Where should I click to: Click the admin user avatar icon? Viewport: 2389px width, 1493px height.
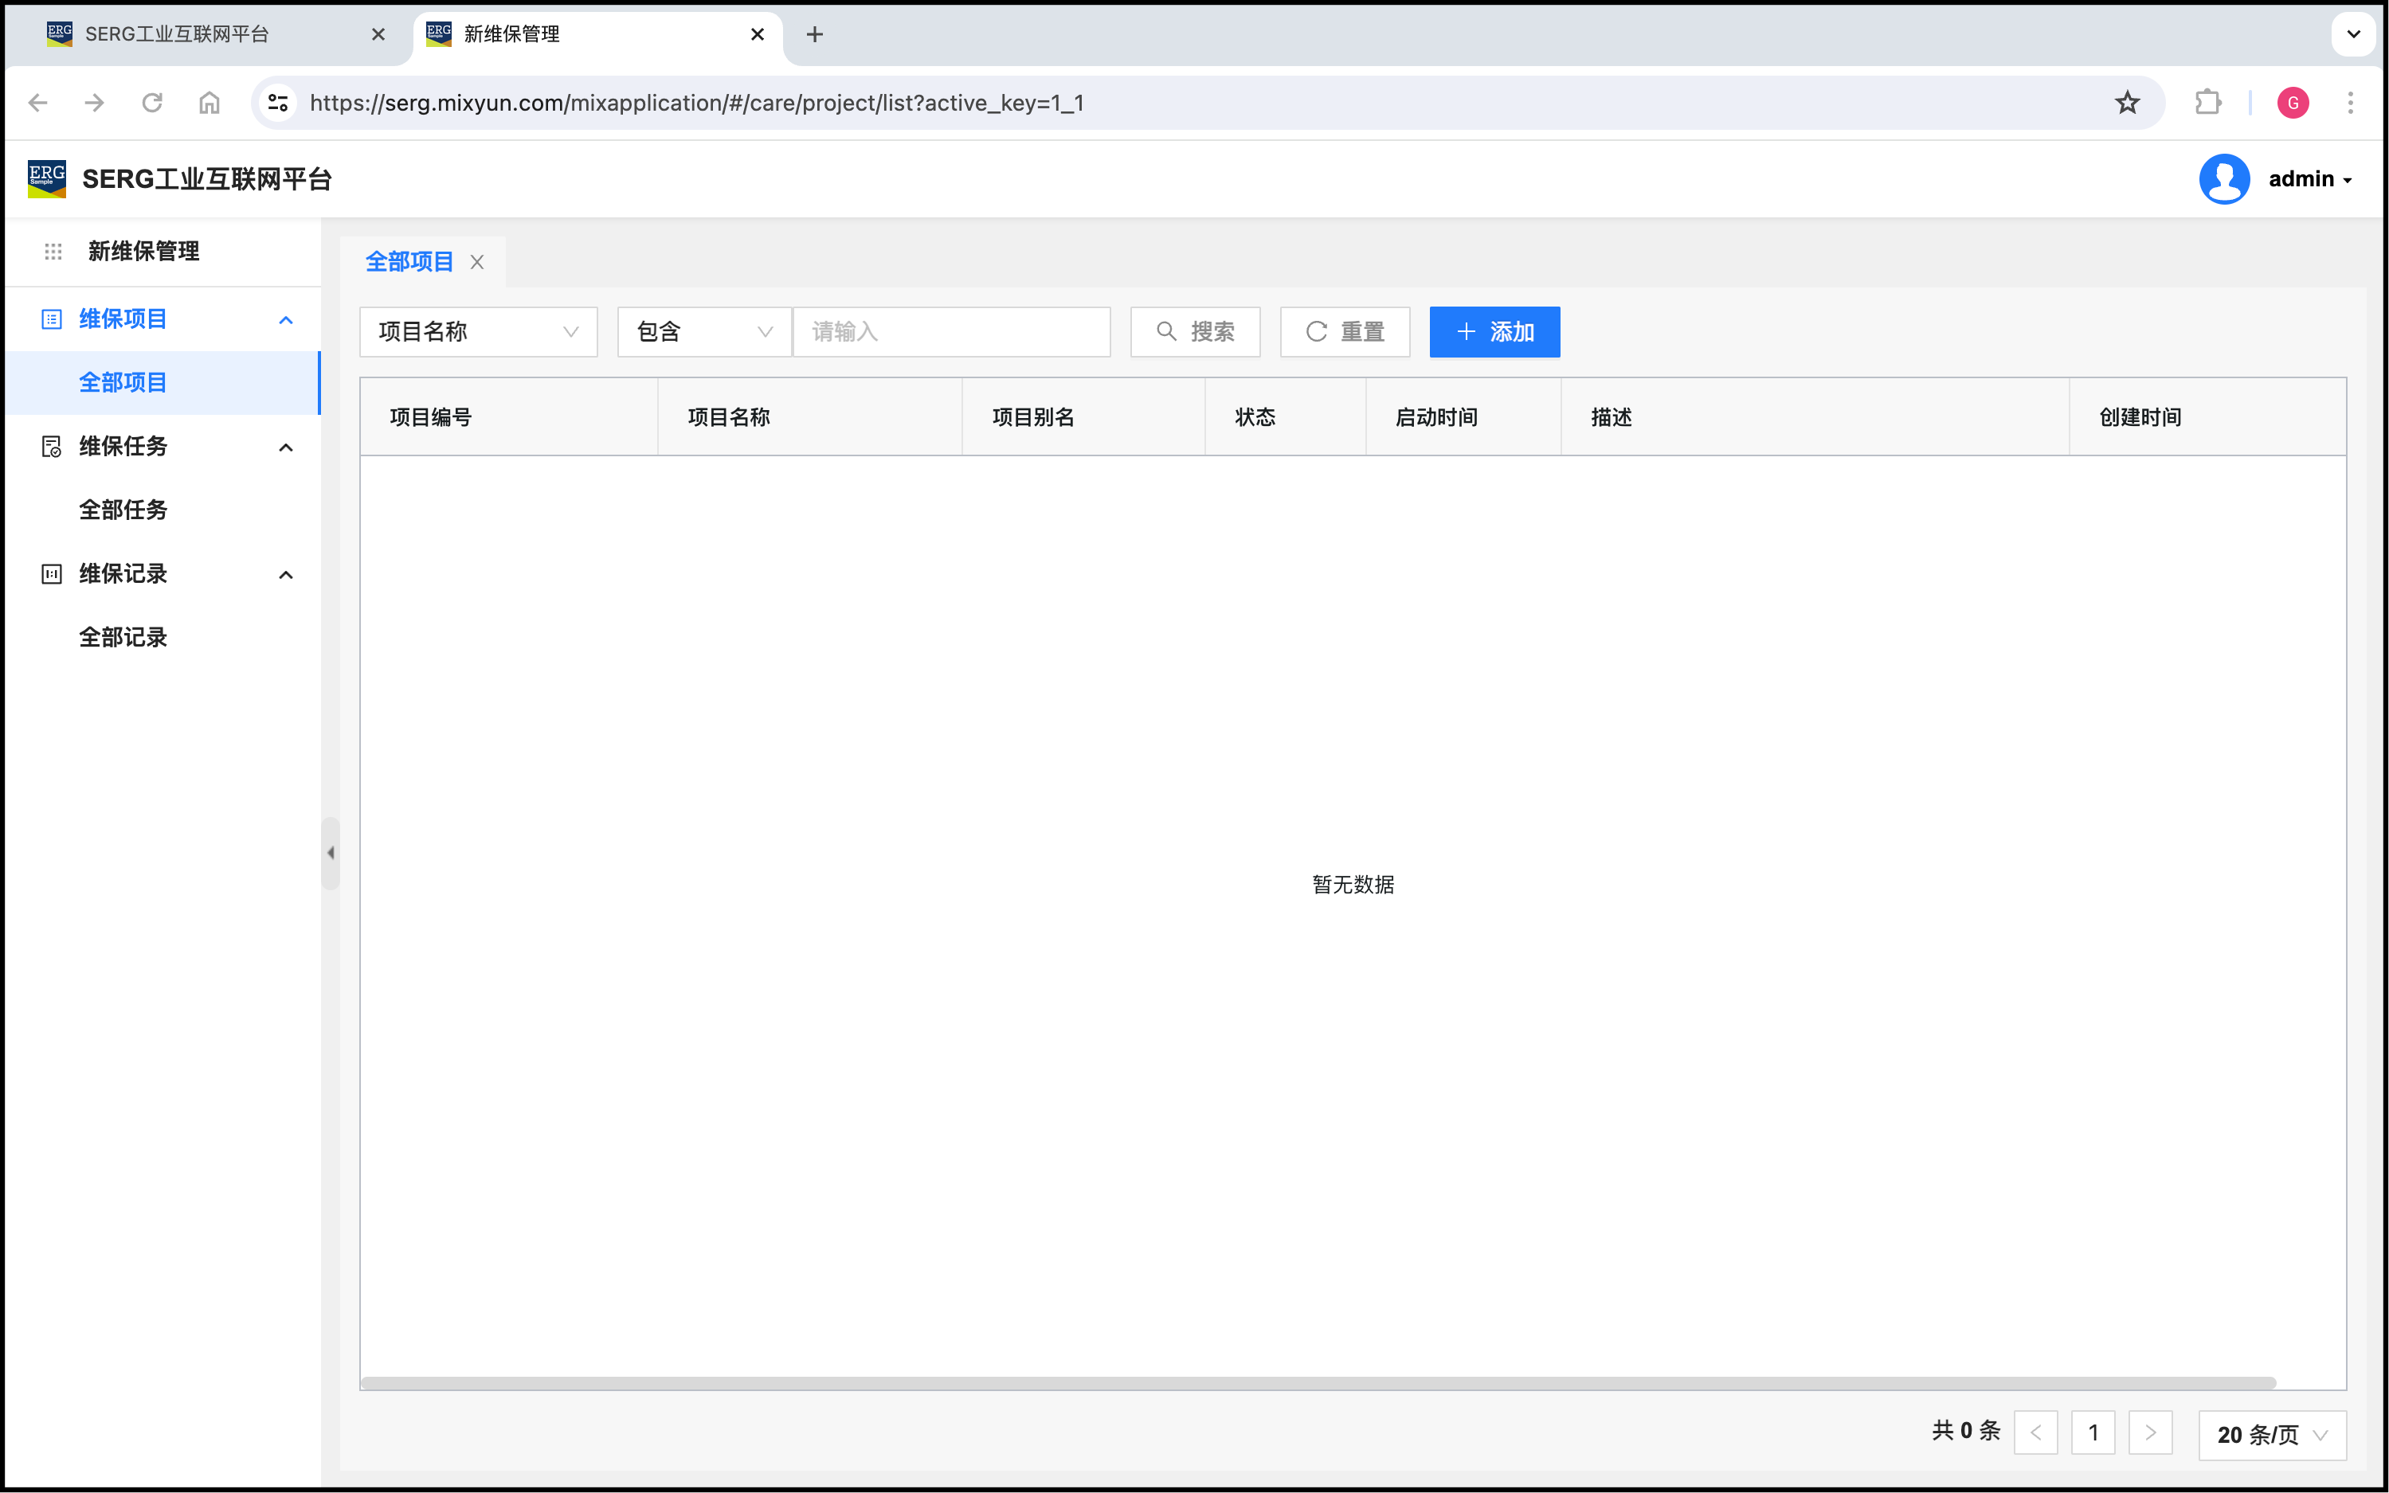(x=2223, y=178)
